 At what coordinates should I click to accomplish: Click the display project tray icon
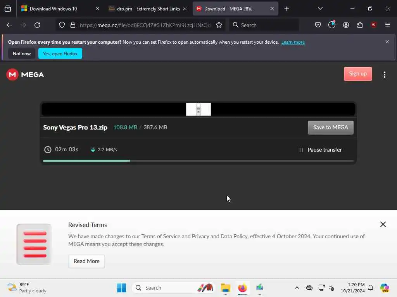point(321,288)
